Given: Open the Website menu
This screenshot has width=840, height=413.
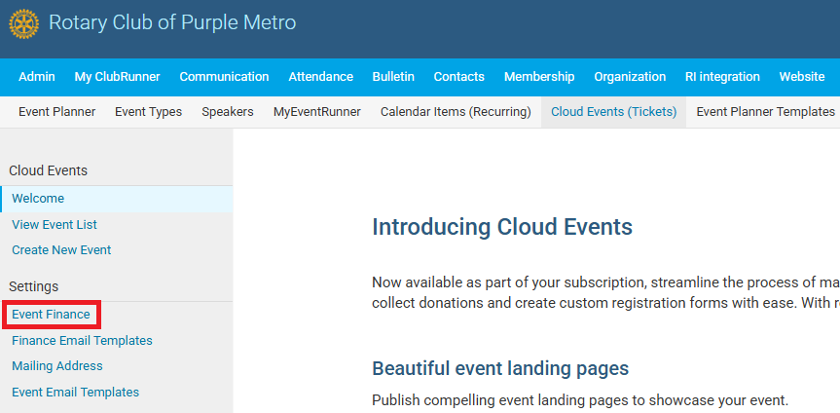Looking at the screenshot, I should [802, 77].
